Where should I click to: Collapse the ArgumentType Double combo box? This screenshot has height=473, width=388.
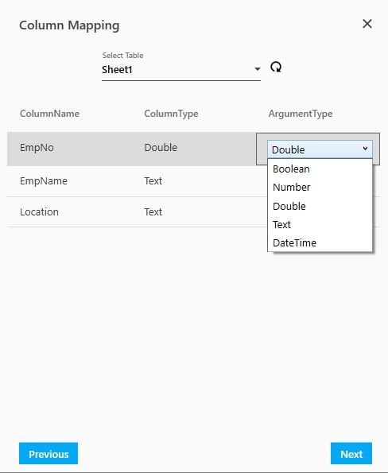(320, 149)
